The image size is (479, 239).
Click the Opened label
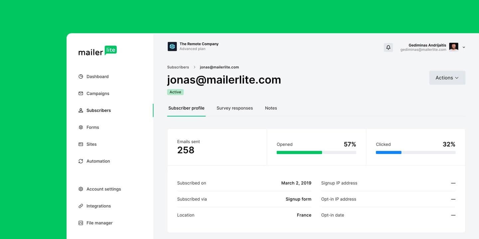(284, 144)
